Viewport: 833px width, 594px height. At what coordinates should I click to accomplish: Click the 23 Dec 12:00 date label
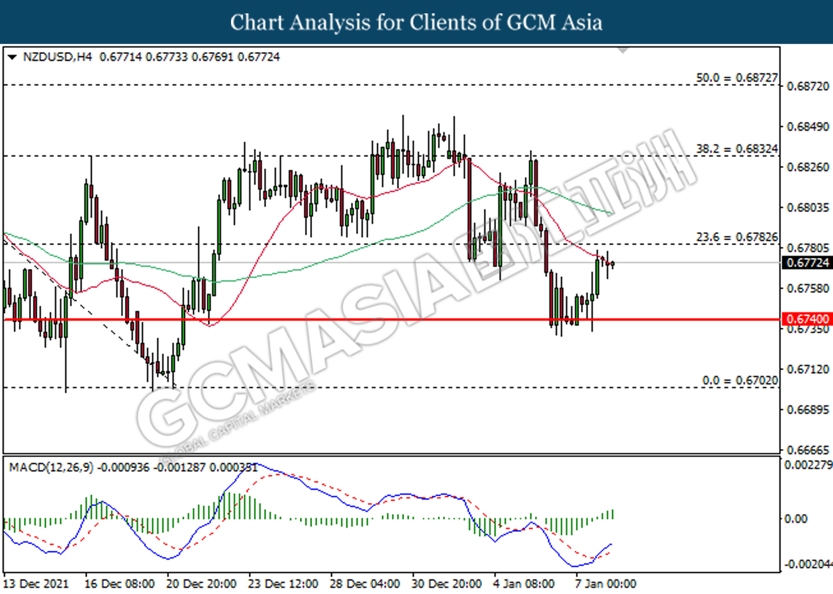(283, 584)
